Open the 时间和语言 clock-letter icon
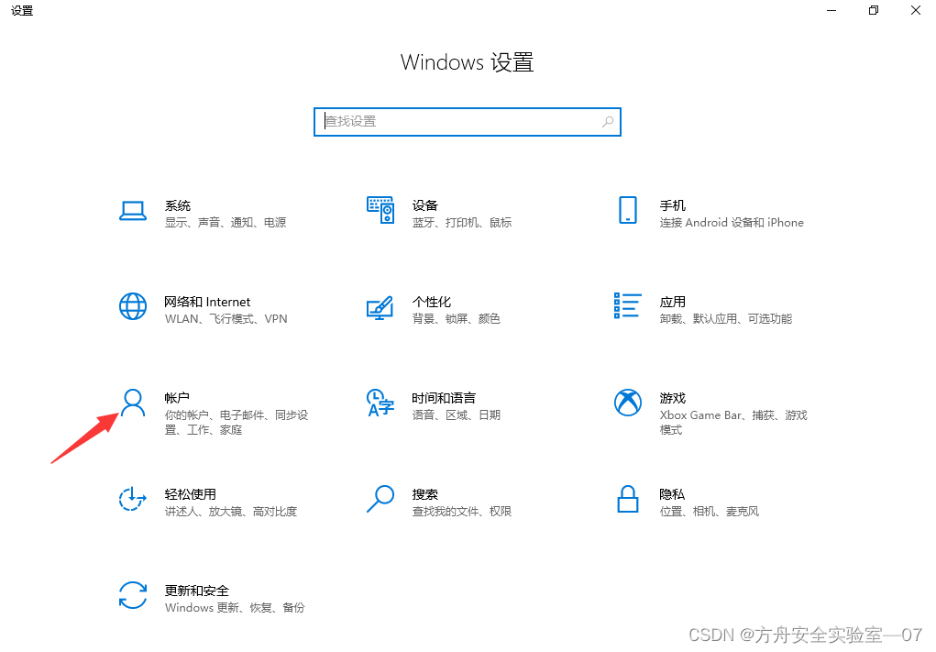Screen dimensions: 936x652 [380, 403]
